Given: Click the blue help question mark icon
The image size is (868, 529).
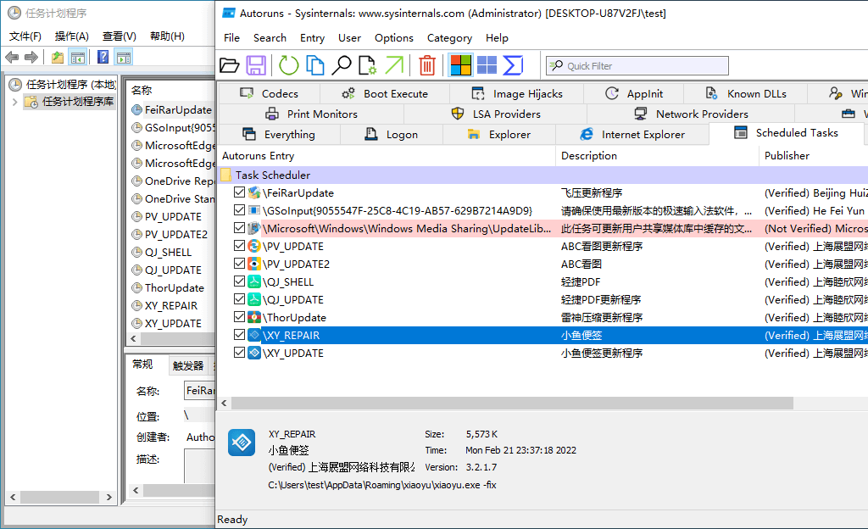Looking at the screenshot, I should [103, 57].
